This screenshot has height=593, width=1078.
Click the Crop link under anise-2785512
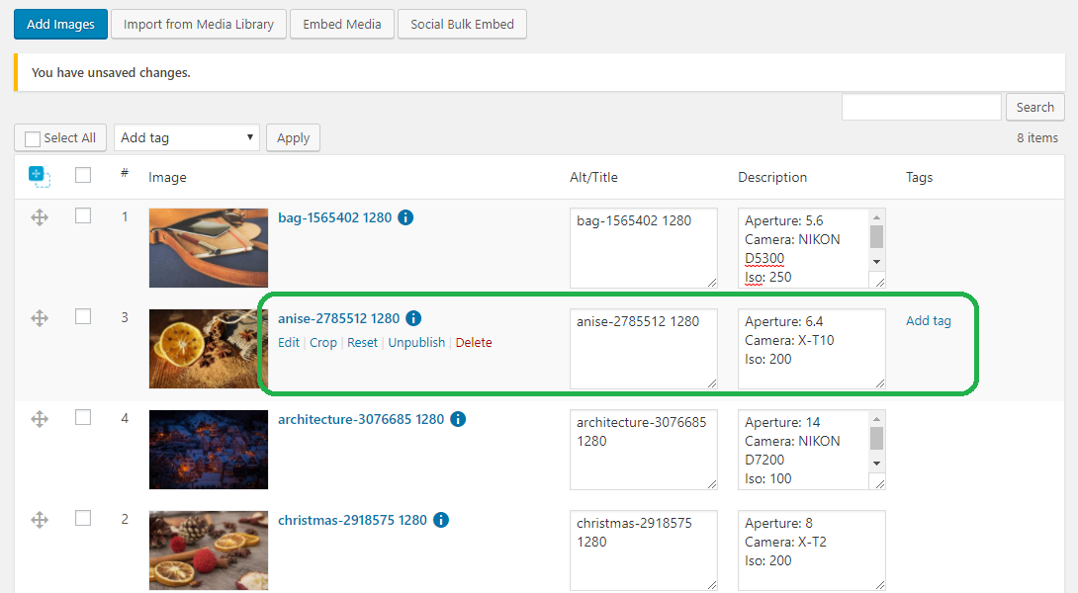click(x=323, y=342)
